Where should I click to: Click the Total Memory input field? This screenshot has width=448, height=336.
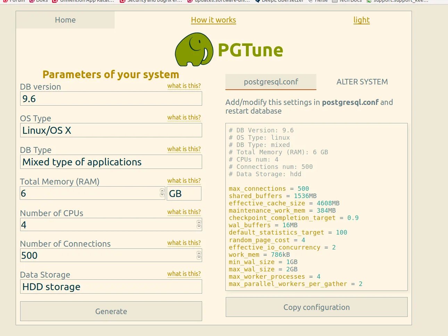click(x=92, y=193)
